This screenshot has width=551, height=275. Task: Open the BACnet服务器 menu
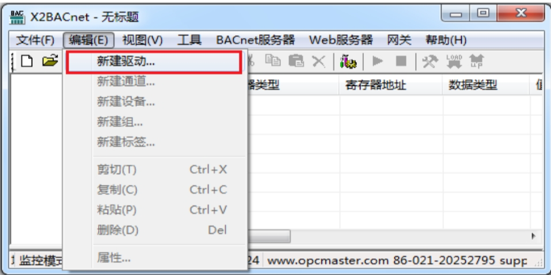click(x=256, y=40)
